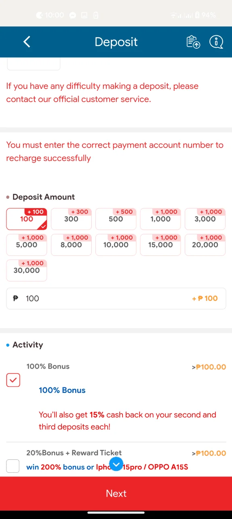
Task: Tap the red Next button
Action: tap(116, 493)
